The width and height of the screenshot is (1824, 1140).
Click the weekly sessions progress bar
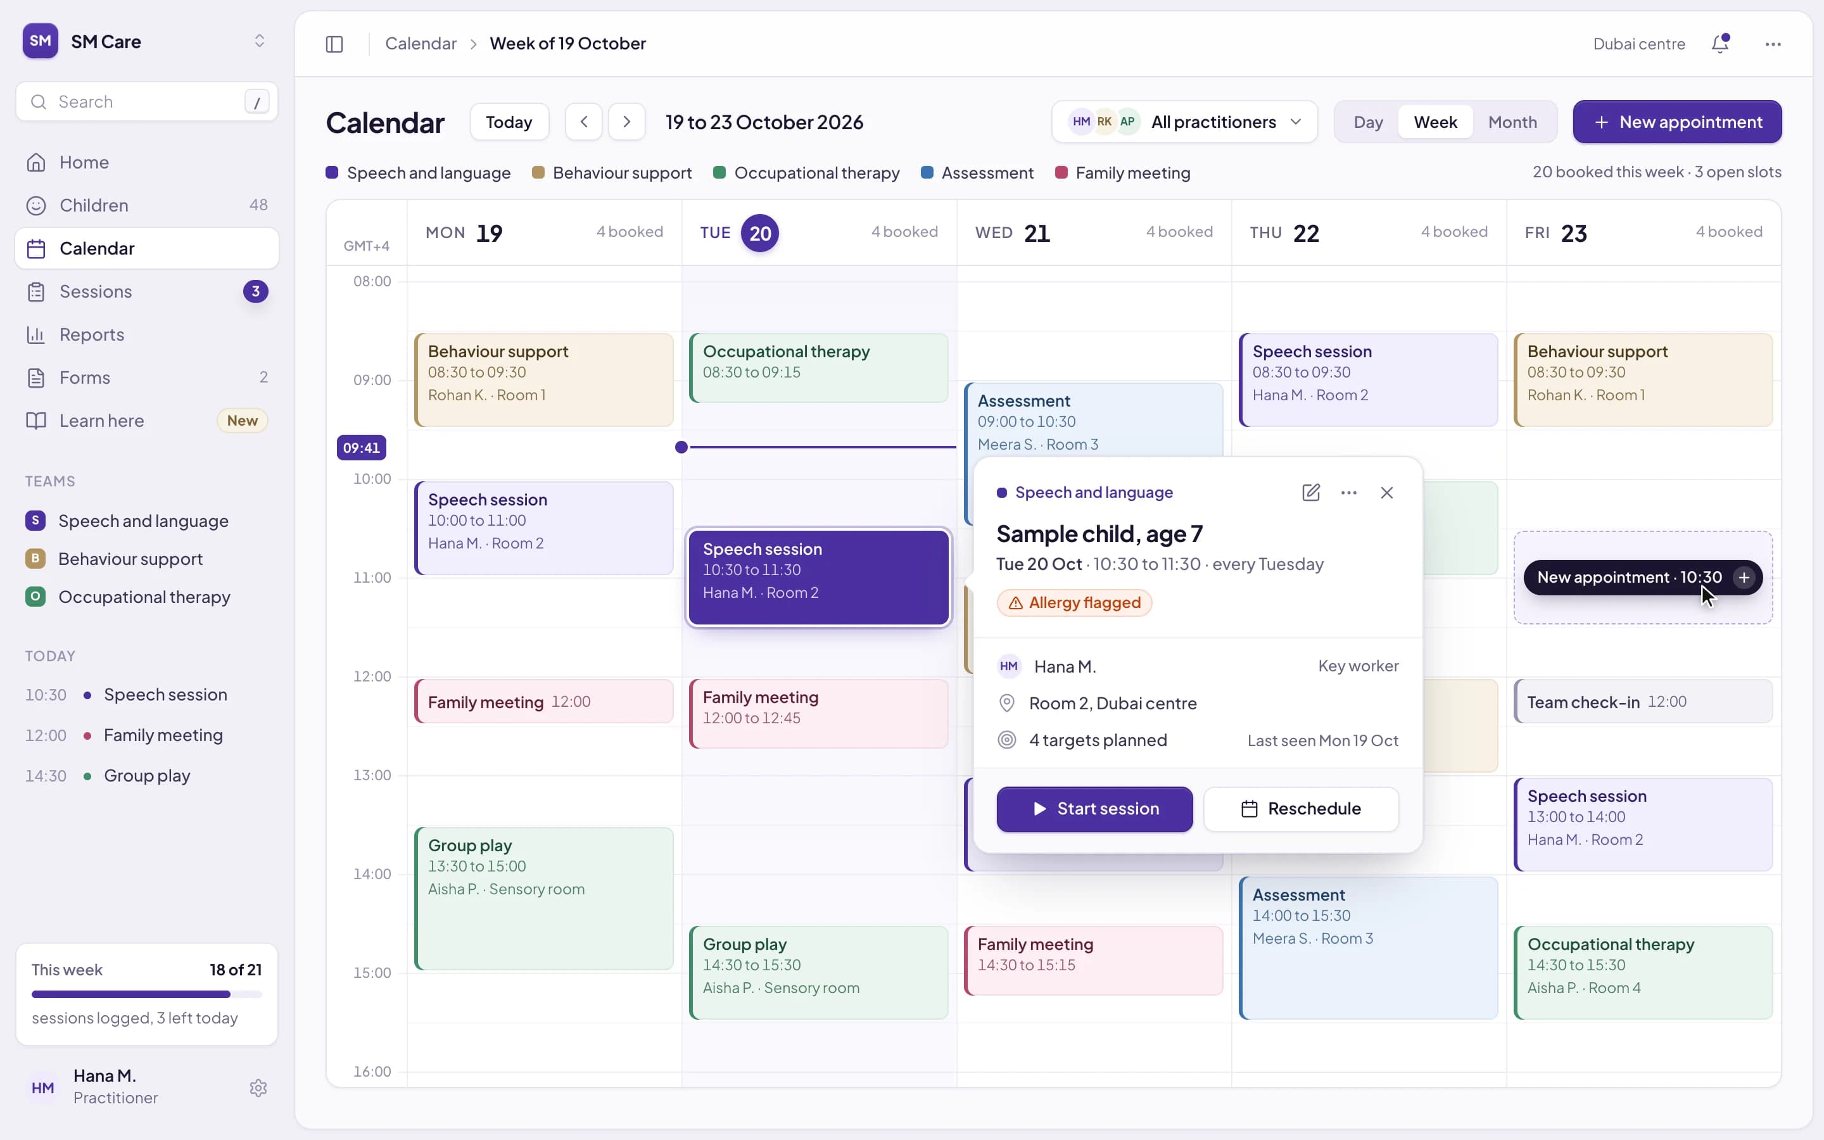147,994
